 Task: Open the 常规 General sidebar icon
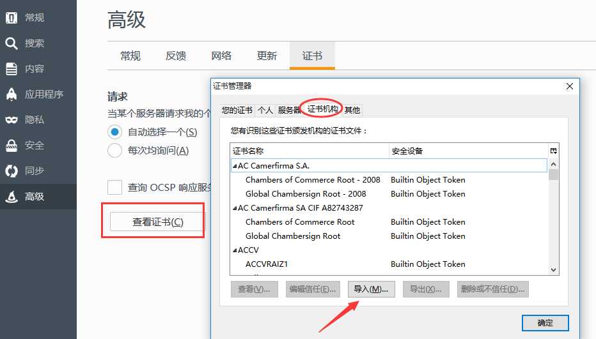click(12, 17)
